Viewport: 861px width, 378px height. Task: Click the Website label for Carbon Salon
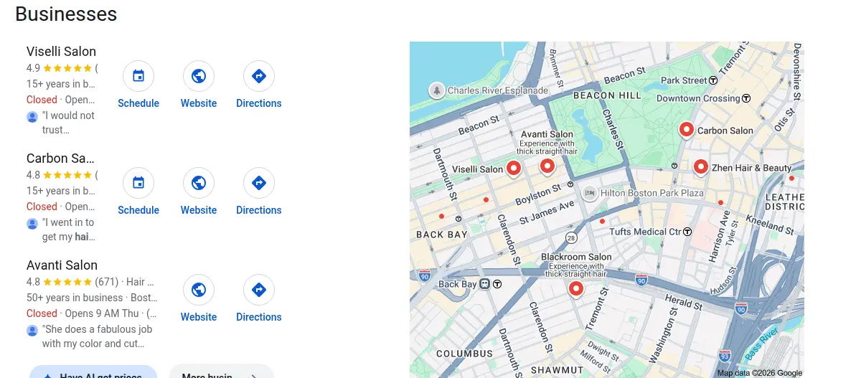tap(199, 210)
